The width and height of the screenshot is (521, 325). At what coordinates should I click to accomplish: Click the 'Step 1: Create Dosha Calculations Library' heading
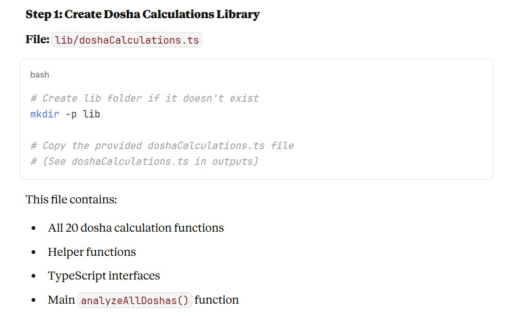click(142, 14)
